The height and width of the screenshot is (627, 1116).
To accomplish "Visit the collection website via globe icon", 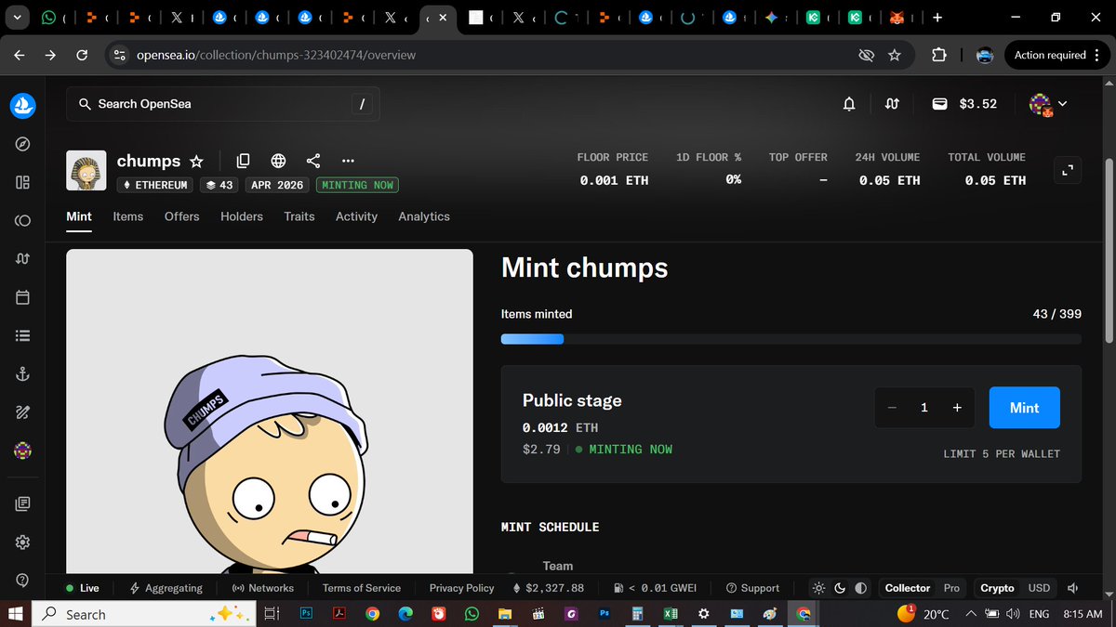I will [x=277, y=160].
